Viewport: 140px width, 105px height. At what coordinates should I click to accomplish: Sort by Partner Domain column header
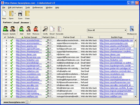click(x=29, y=37)
